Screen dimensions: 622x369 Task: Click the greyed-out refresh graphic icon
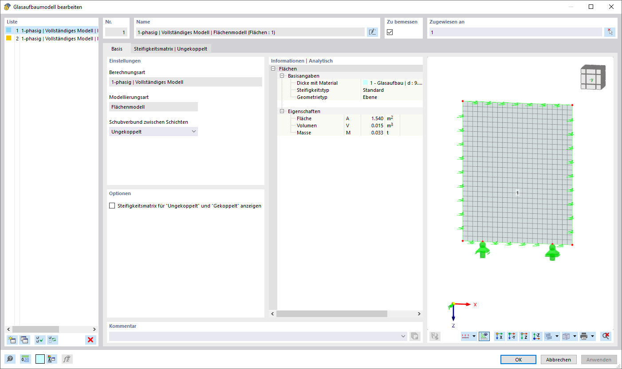pos(435,336)
